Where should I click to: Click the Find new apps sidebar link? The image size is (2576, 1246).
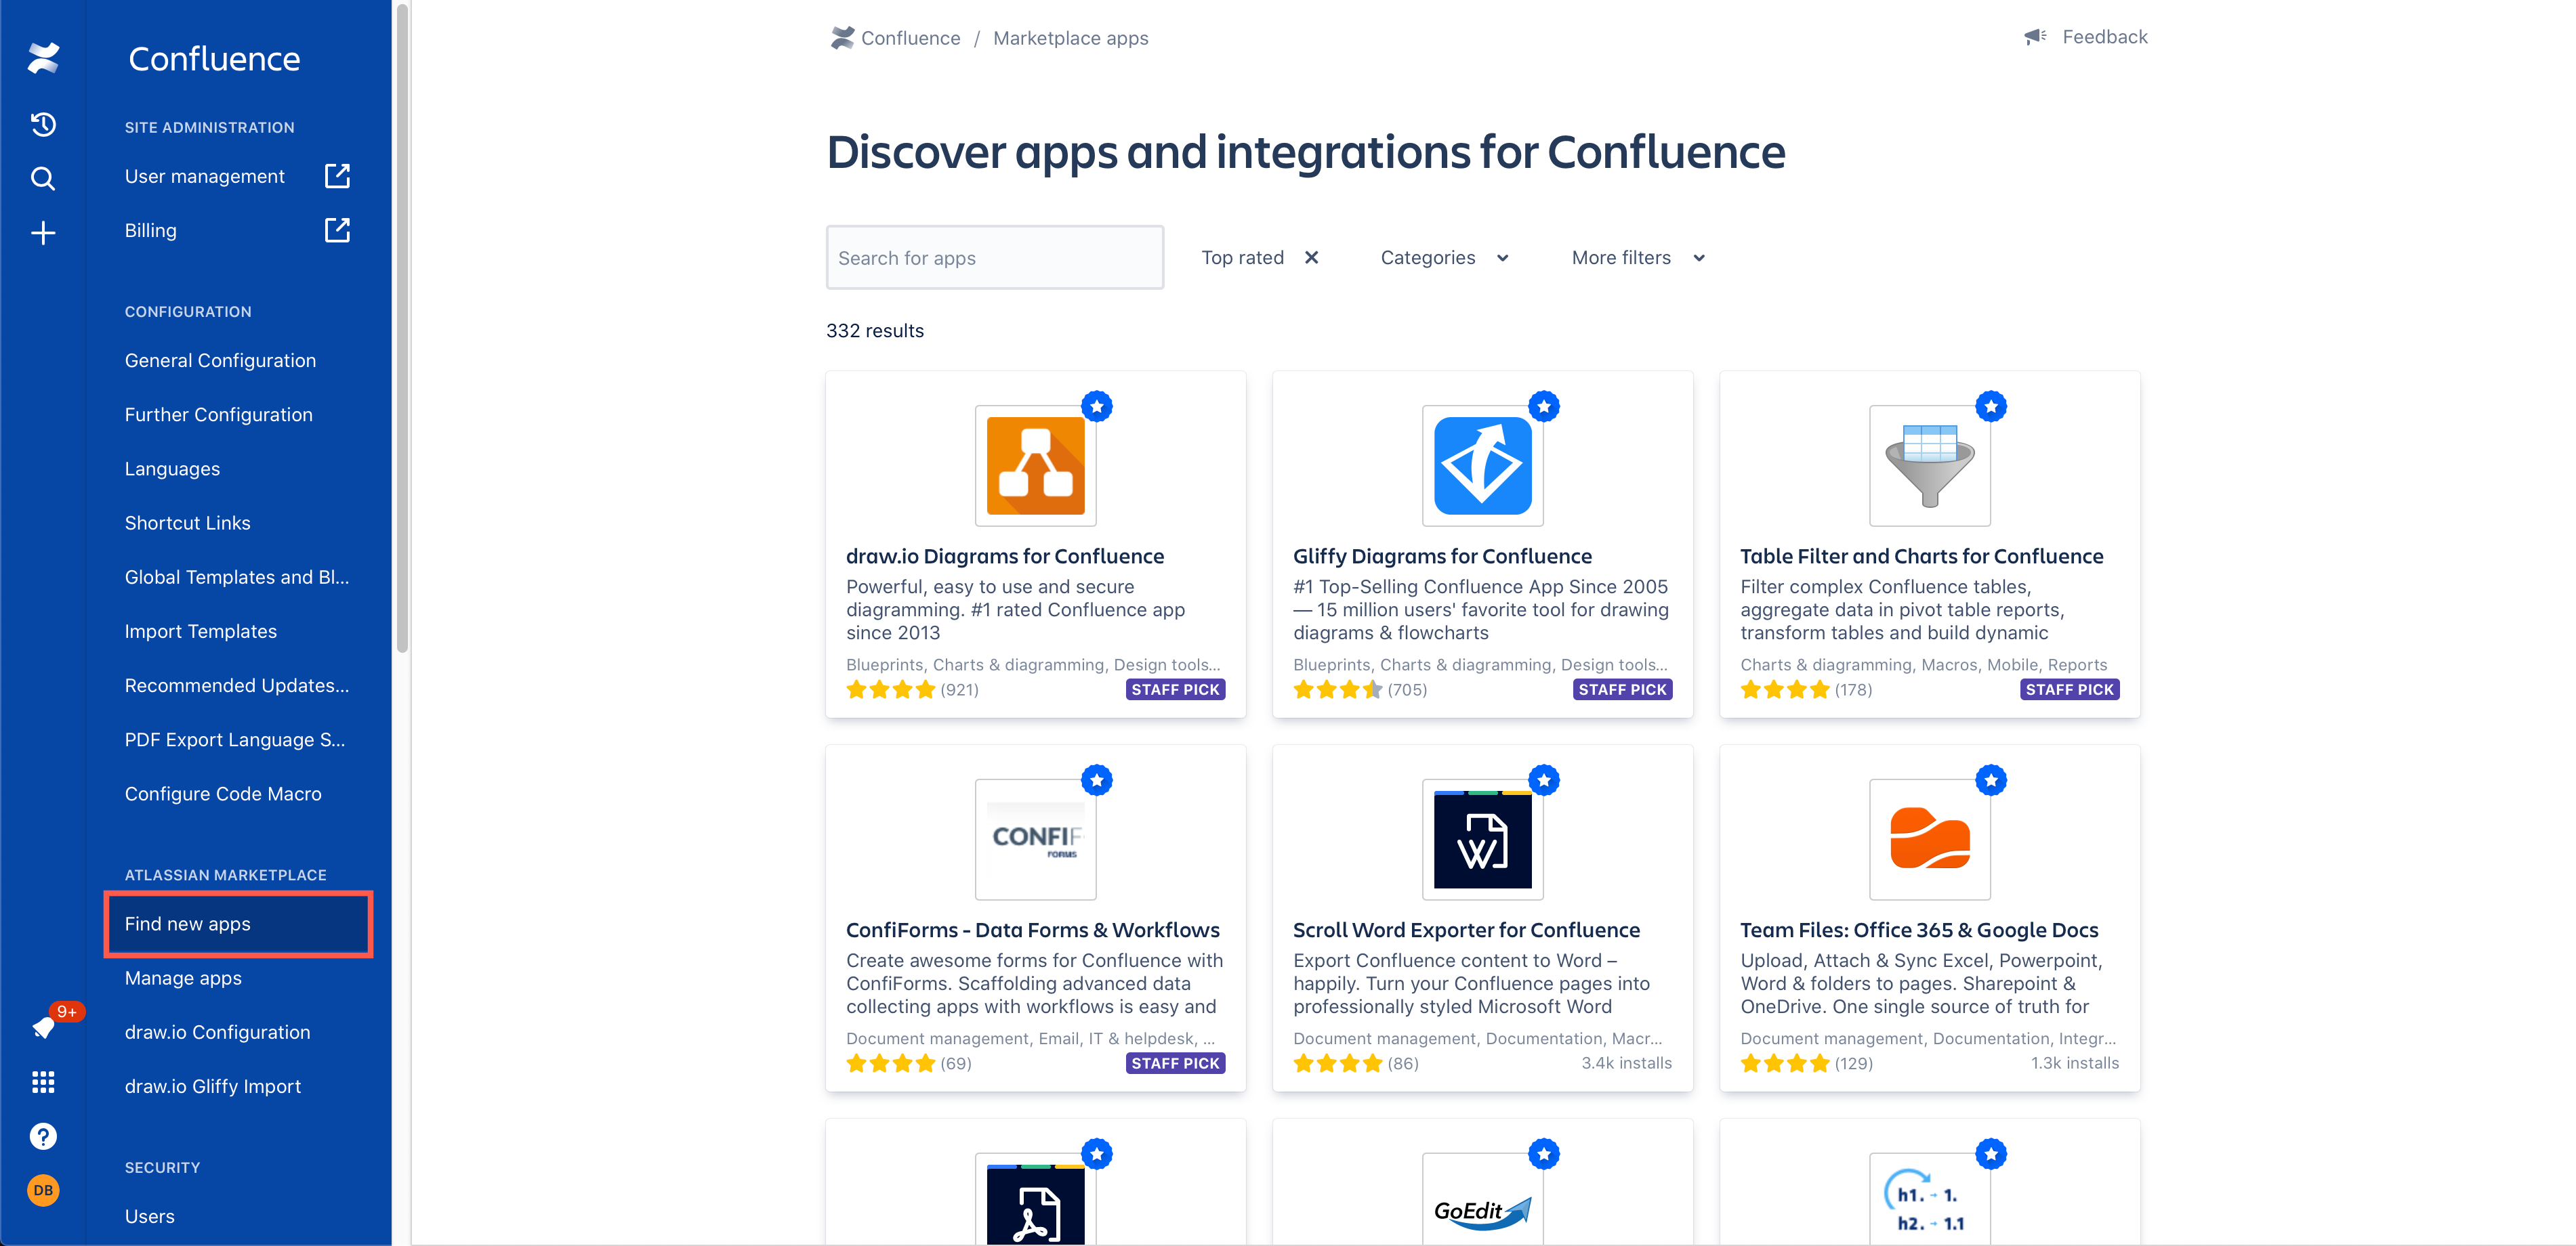click(x=187, y=922)
